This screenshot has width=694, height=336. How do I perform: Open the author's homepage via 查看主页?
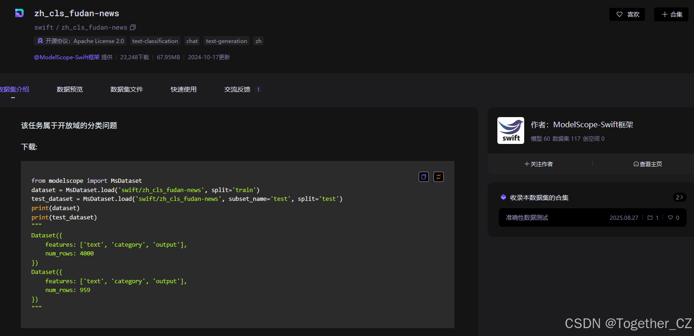coord(648,164)
